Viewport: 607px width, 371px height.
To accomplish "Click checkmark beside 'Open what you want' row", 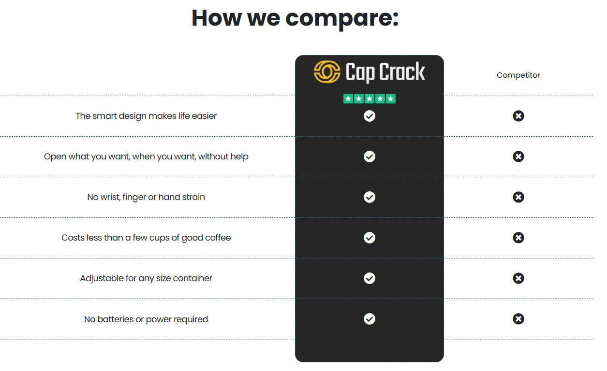I will (370, 157).
